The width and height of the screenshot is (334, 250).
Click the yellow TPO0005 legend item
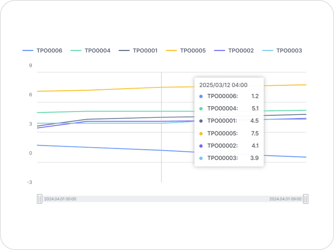coord(186,51)
